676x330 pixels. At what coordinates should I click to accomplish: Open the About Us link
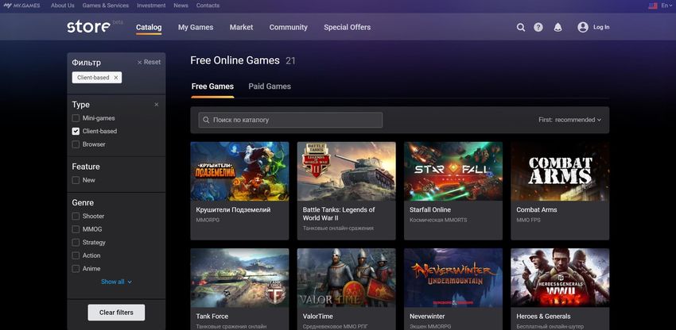[x=63, y=6]
